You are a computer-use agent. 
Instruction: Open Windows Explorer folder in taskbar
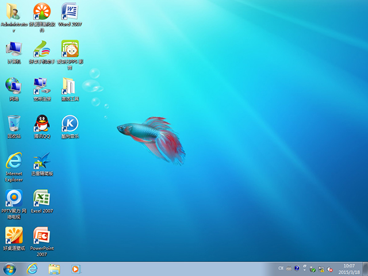55,269
